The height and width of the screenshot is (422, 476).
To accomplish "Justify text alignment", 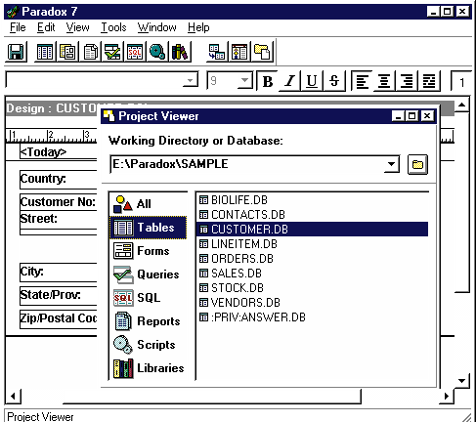I will pos(429,81).
